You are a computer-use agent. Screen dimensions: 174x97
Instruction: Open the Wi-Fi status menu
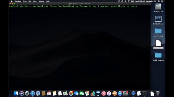pyautogui.click(x=129, y=1)
